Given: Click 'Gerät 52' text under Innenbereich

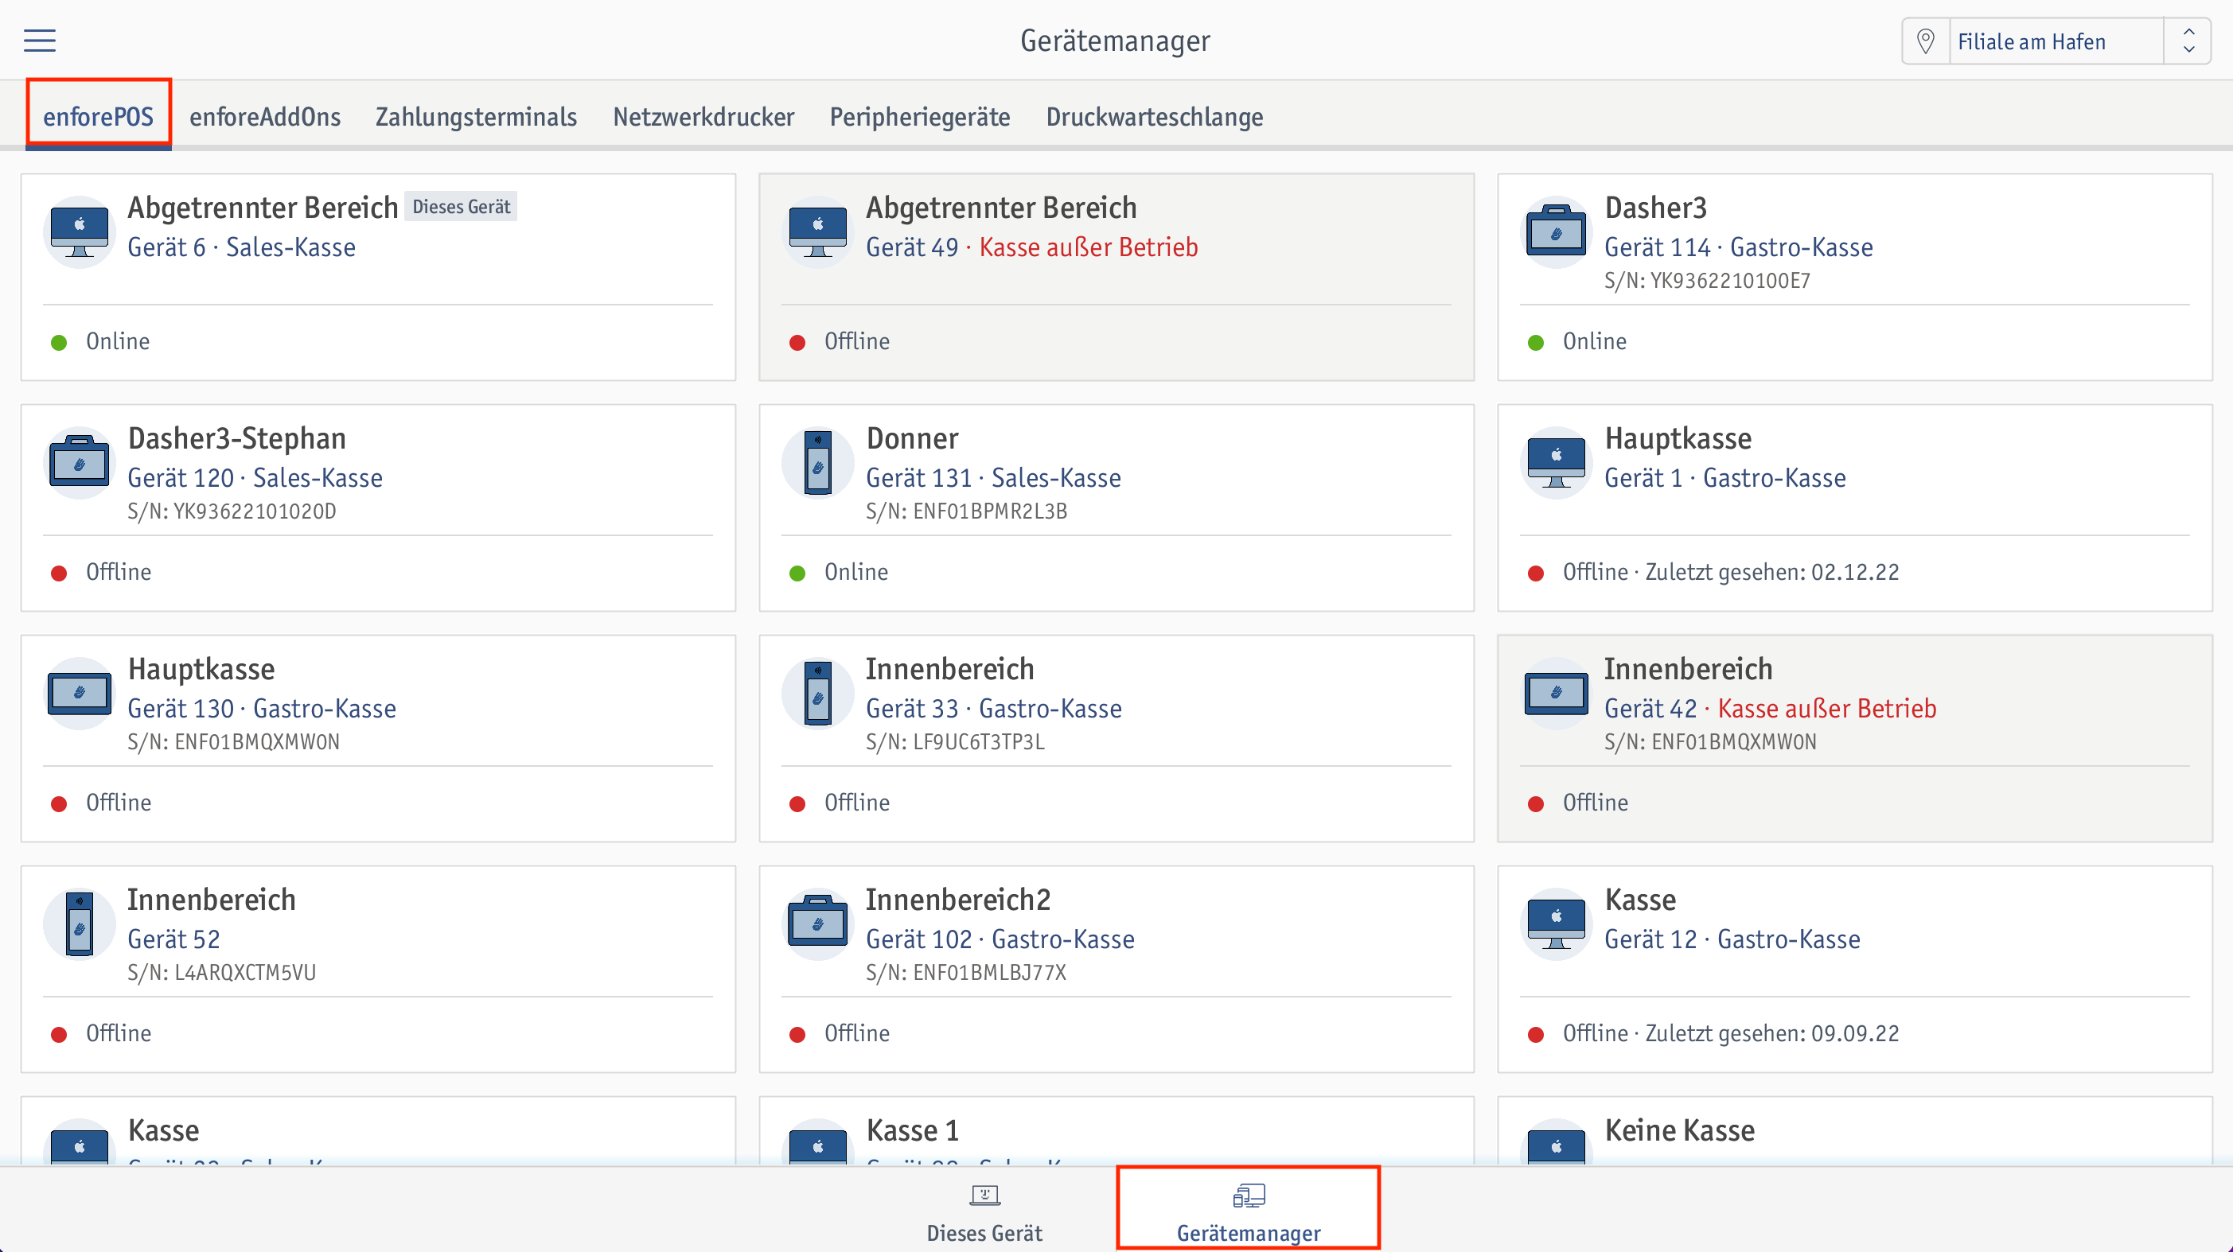Looking at the screenshot, I should [x=173, y=939].
